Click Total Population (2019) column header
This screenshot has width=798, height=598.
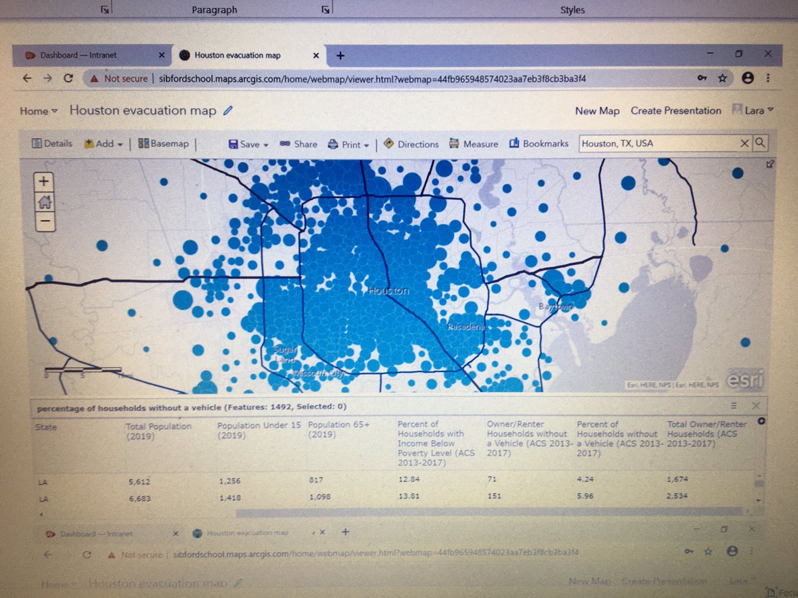159,431
